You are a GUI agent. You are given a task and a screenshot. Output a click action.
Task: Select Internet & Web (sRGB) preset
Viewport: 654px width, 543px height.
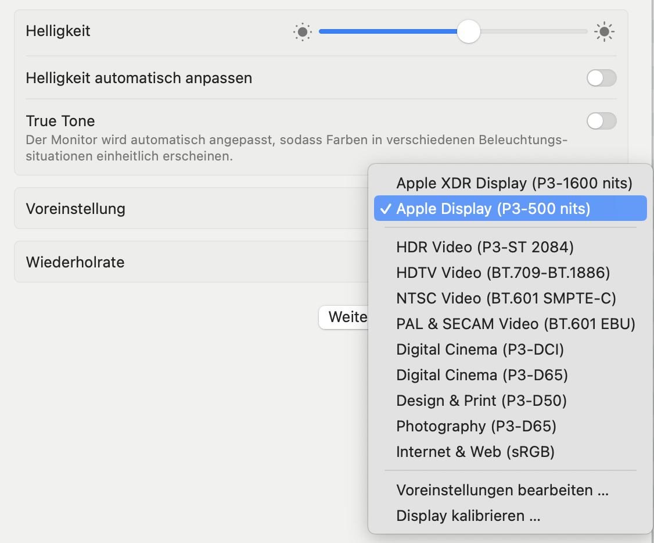(475, 452)
